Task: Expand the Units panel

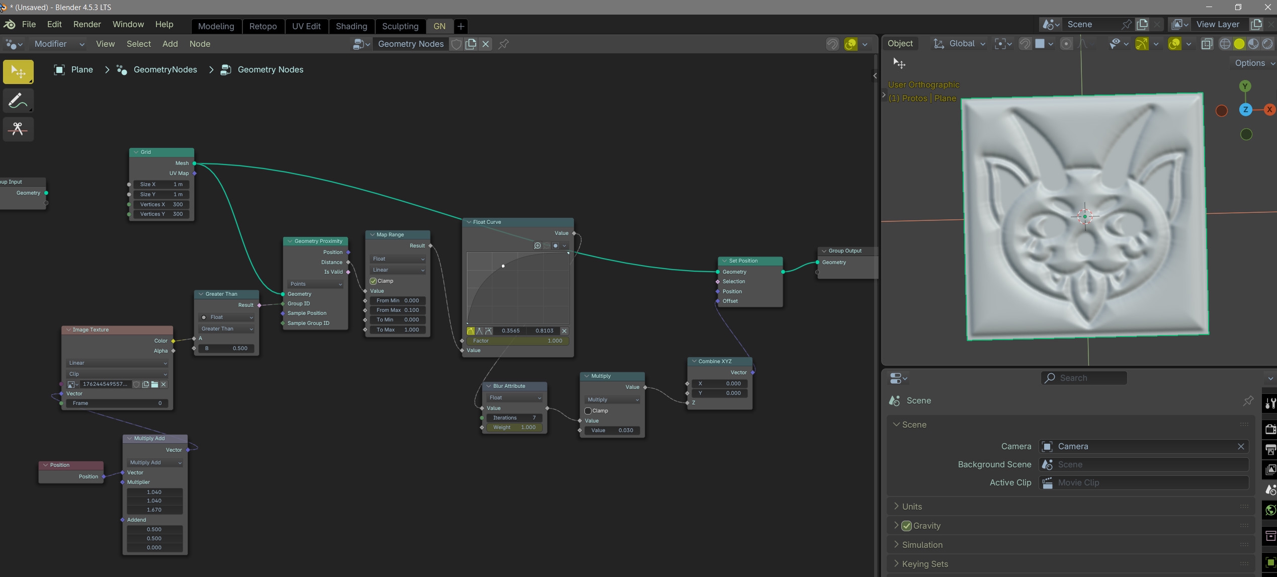Action: [911, 507]
